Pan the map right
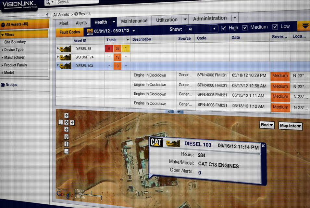Screen dimensions: 310x208 point(72,123)
